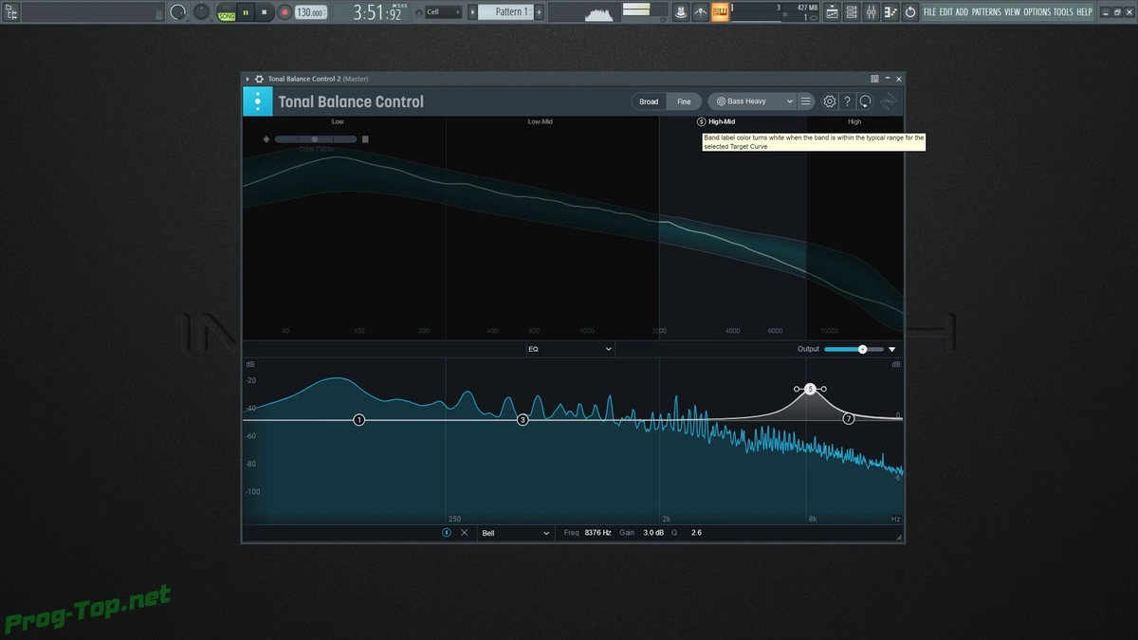Open the PATTERNS menu

pos(986,12)
